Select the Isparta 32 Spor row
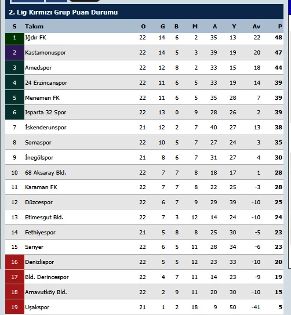This screenshot has height=315, width=291. (144, 113)
